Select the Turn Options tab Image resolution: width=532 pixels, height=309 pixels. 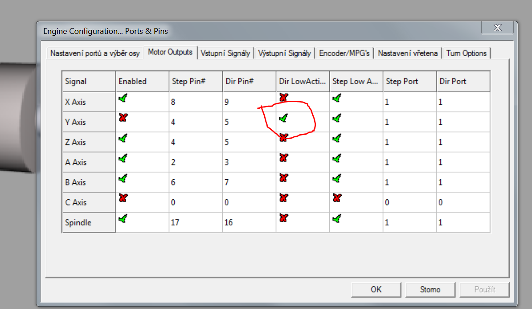466,53
